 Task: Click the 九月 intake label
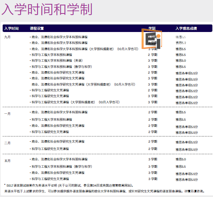coord(7,37)
